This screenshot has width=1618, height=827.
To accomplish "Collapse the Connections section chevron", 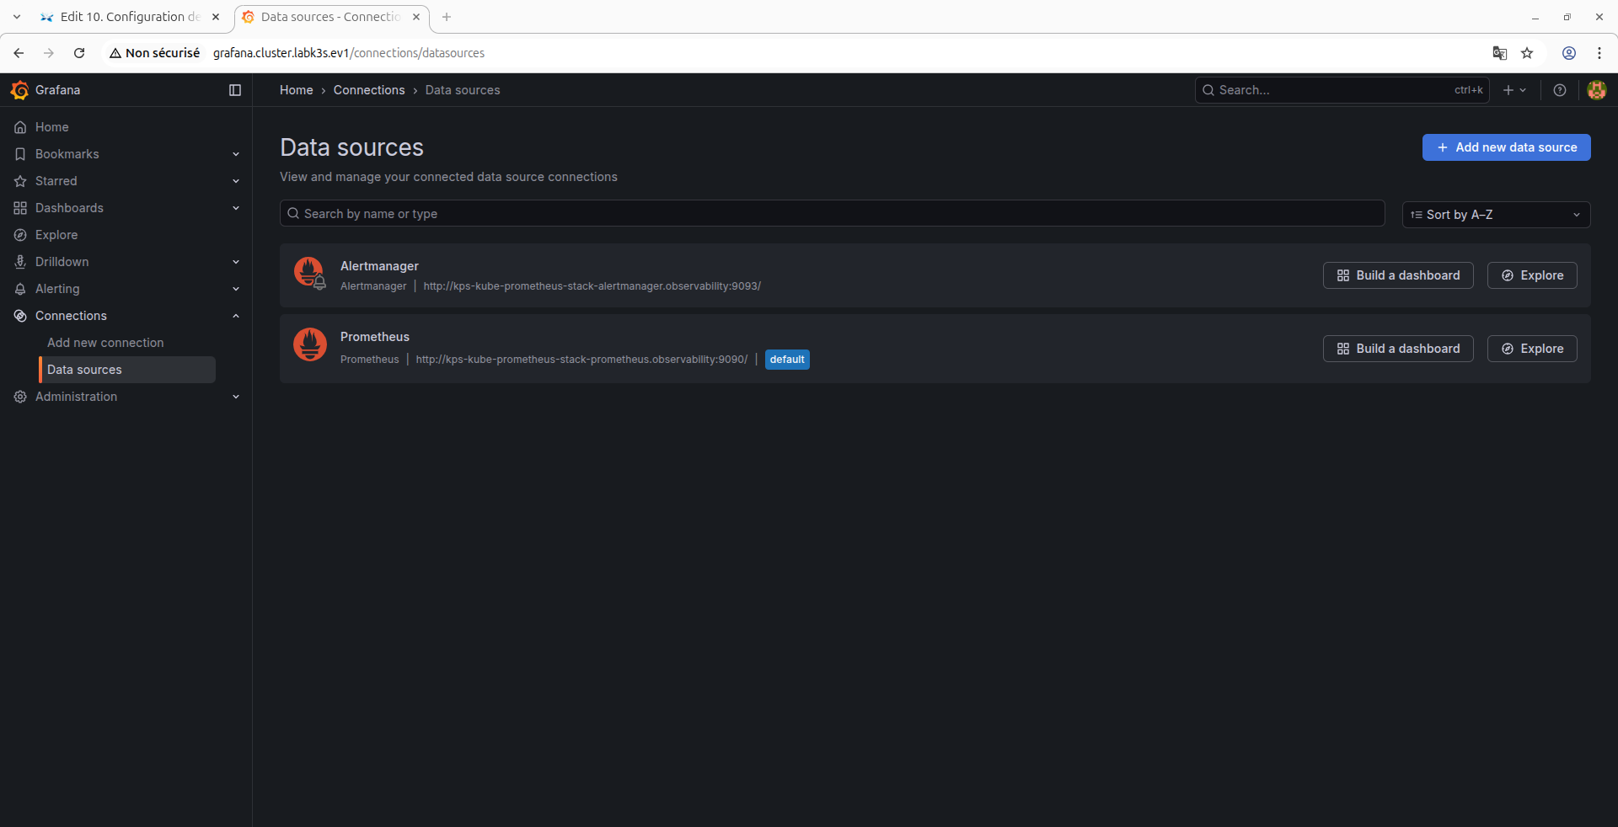I will point(236,316).
